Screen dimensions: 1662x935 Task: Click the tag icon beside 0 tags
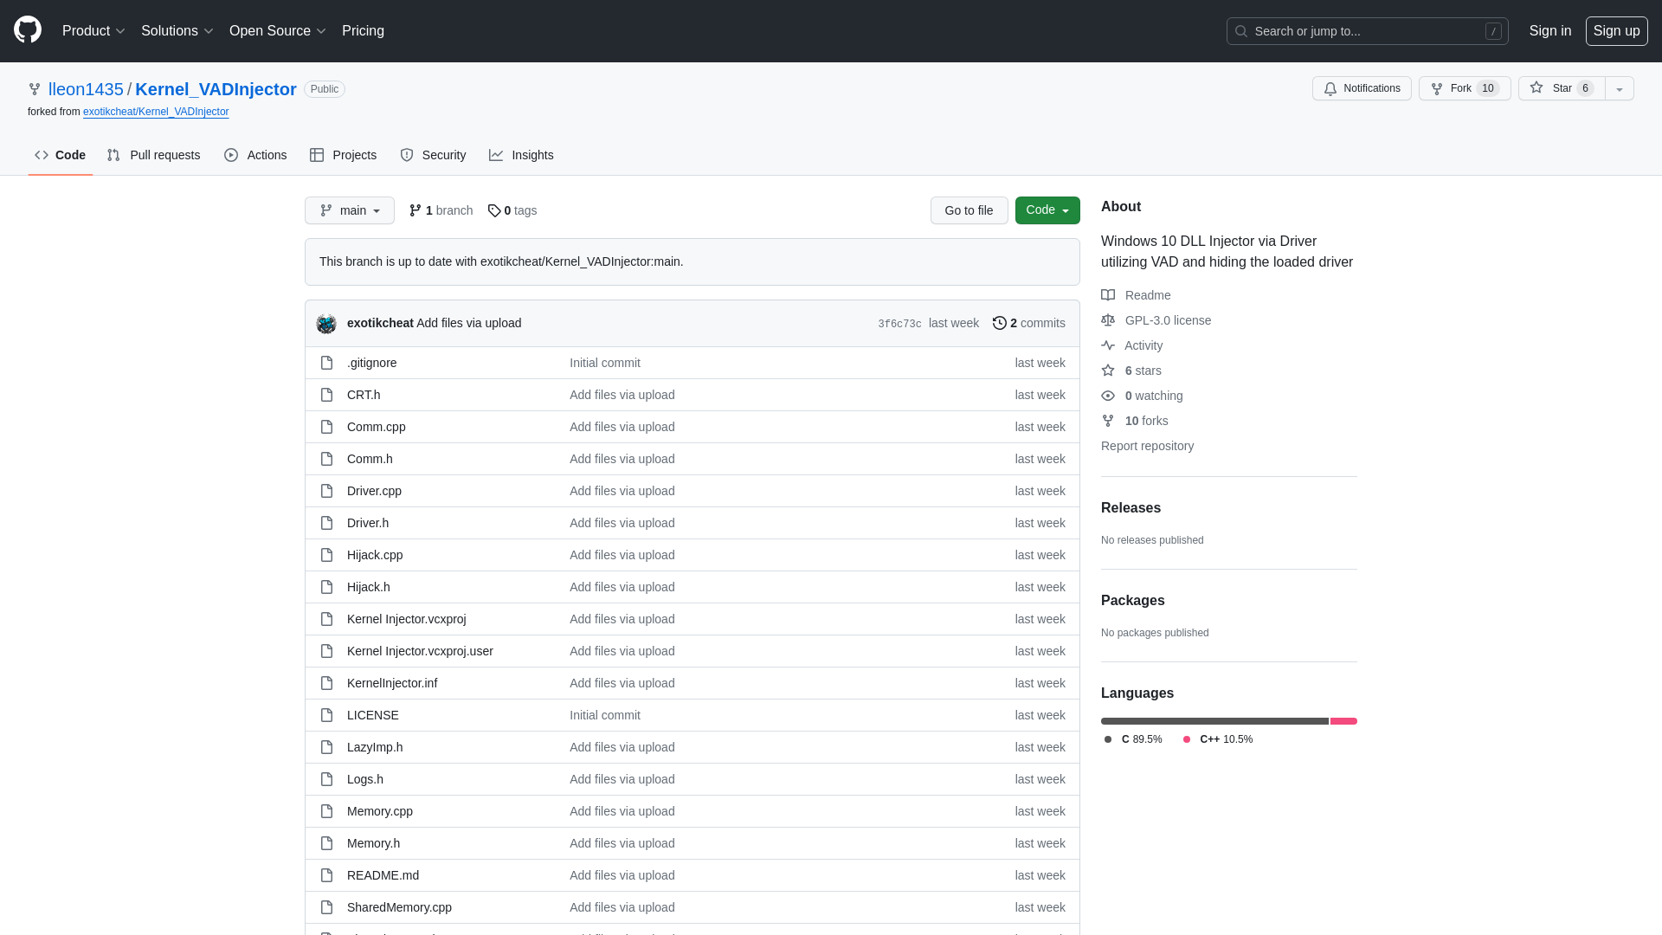494,210
